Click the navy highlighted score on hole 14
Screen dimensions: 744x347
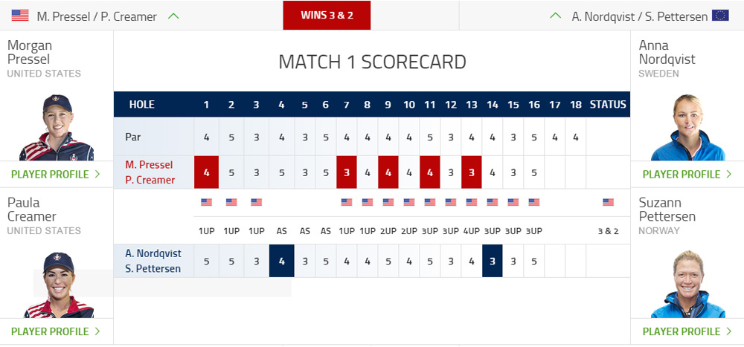(493, 261)
